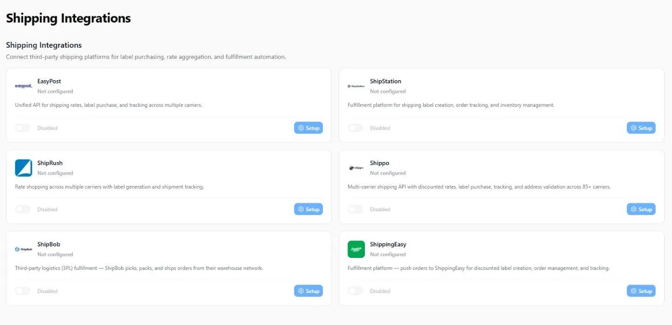Open Setup for ShipStation
672x325 pixels.
click(x=641, y=128)
